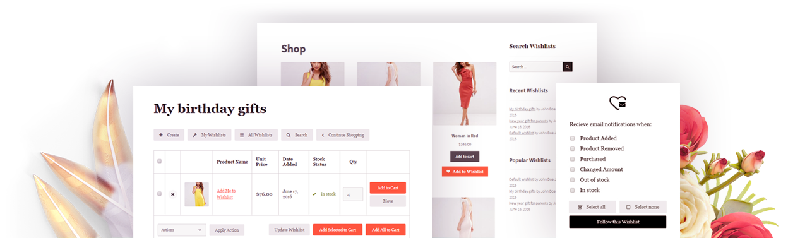Viewport: 812px width, 238px height.
Task: Click the Shop page heading
Action: coord(294,49)
